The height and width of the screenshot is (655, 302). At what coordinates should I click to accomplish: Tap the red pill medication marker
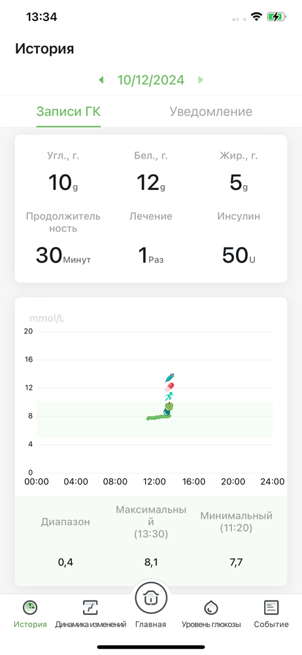pyautogui.click(x=169, y=387)
